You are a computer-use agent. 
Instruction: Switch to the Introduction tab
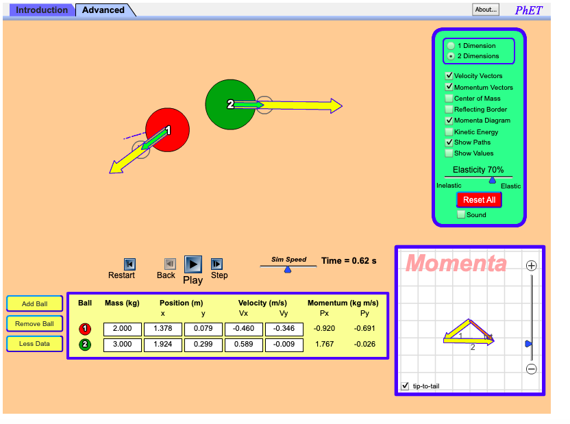(42, 10)
